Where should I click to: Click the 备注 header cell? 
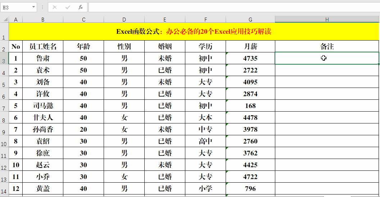pos(327,46)
